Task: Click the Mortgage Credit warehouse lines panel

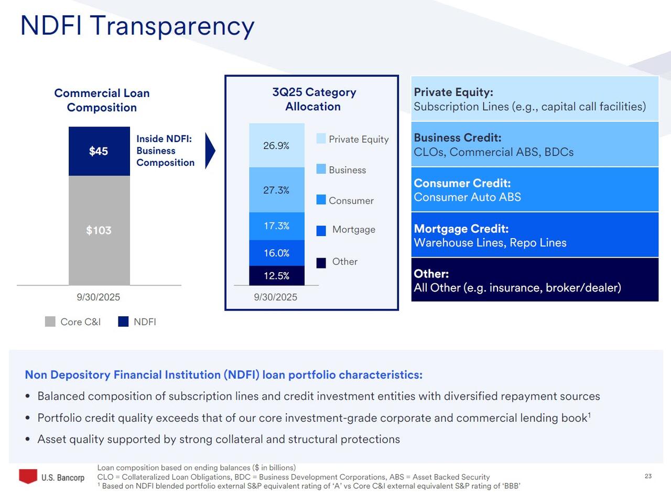Action: pos(535,235)
